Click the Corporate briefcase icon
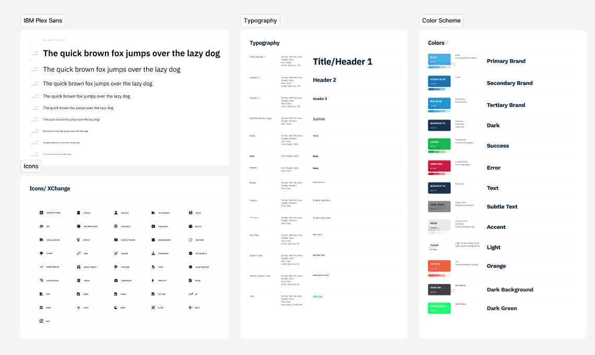 click(x=116, y=280)
